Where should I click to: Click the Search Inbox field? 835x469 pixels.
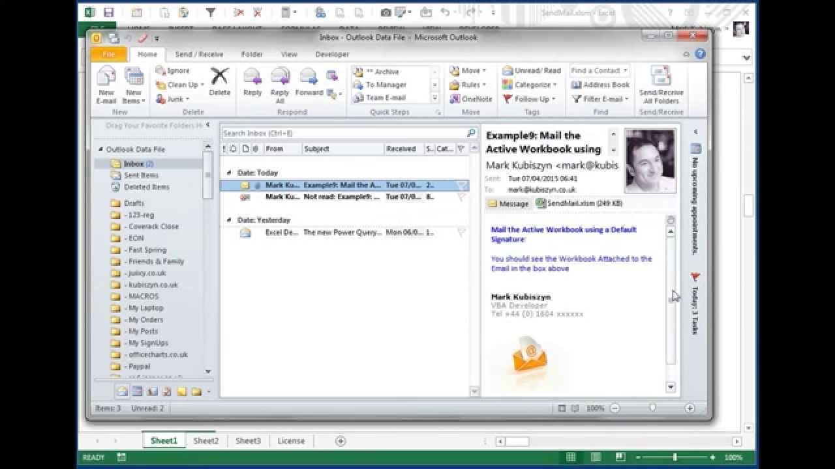[344, 133]
